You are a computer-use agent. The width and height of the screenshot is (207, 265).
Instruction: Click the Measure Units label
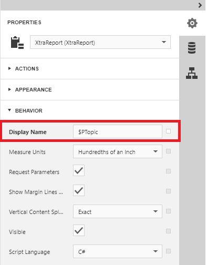pos(27,152)
